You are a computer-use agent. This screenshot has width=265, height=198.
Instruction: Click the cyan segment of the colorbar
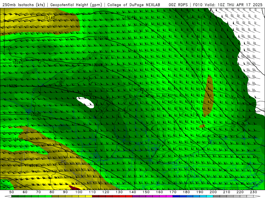[210, 196]
